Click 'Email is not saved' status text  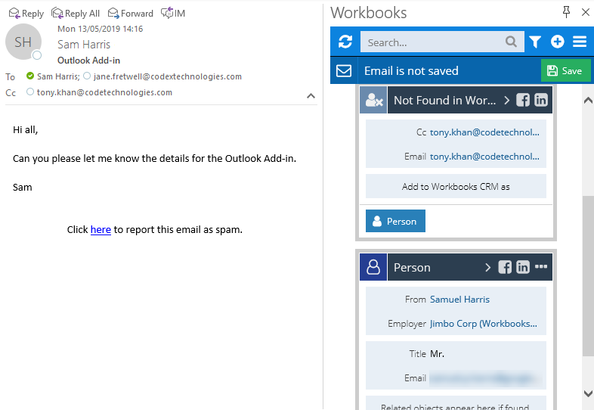point(411,70)
